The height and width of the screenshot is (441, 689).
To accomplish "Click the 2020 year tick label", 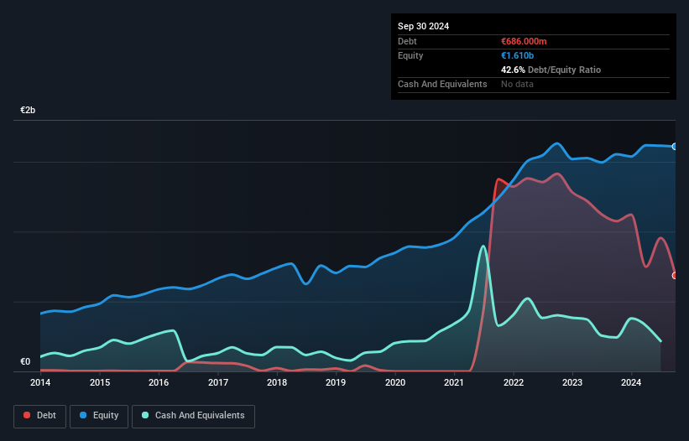I will click(x=395, y=382).
